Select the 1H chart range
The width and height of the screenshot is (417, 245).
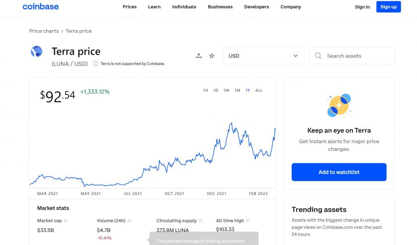[205, 90]
